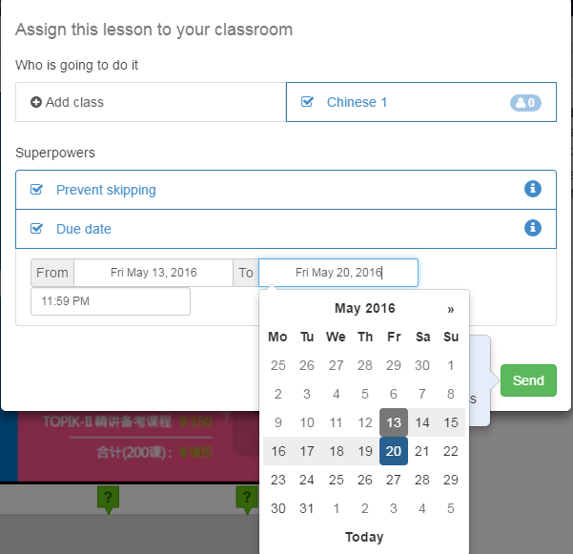Uncheck the Prevent skipping option

point(36,190)
